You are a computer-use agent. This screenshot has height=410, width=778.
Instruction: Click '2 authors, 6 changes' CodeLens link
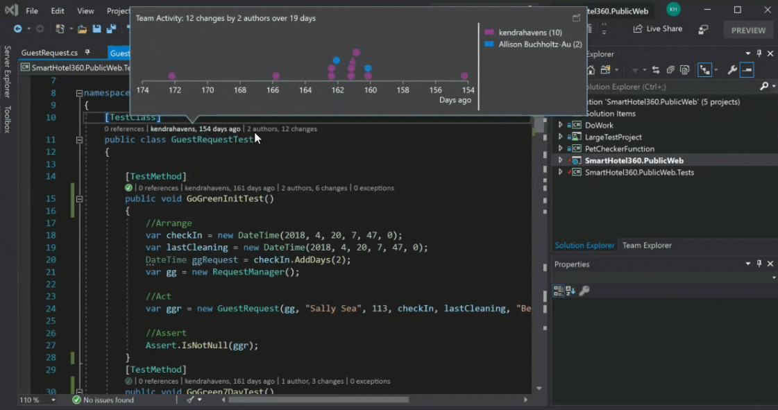[x=313, y=188]
